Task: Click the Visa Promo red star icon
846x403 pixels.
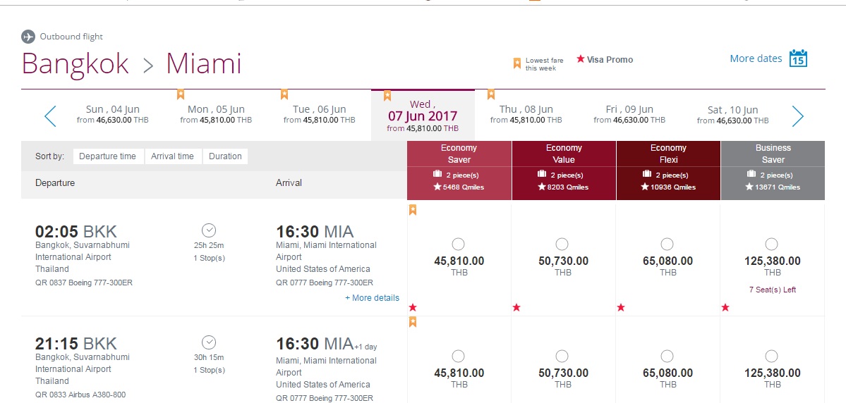Action: (x=581, y=58)
